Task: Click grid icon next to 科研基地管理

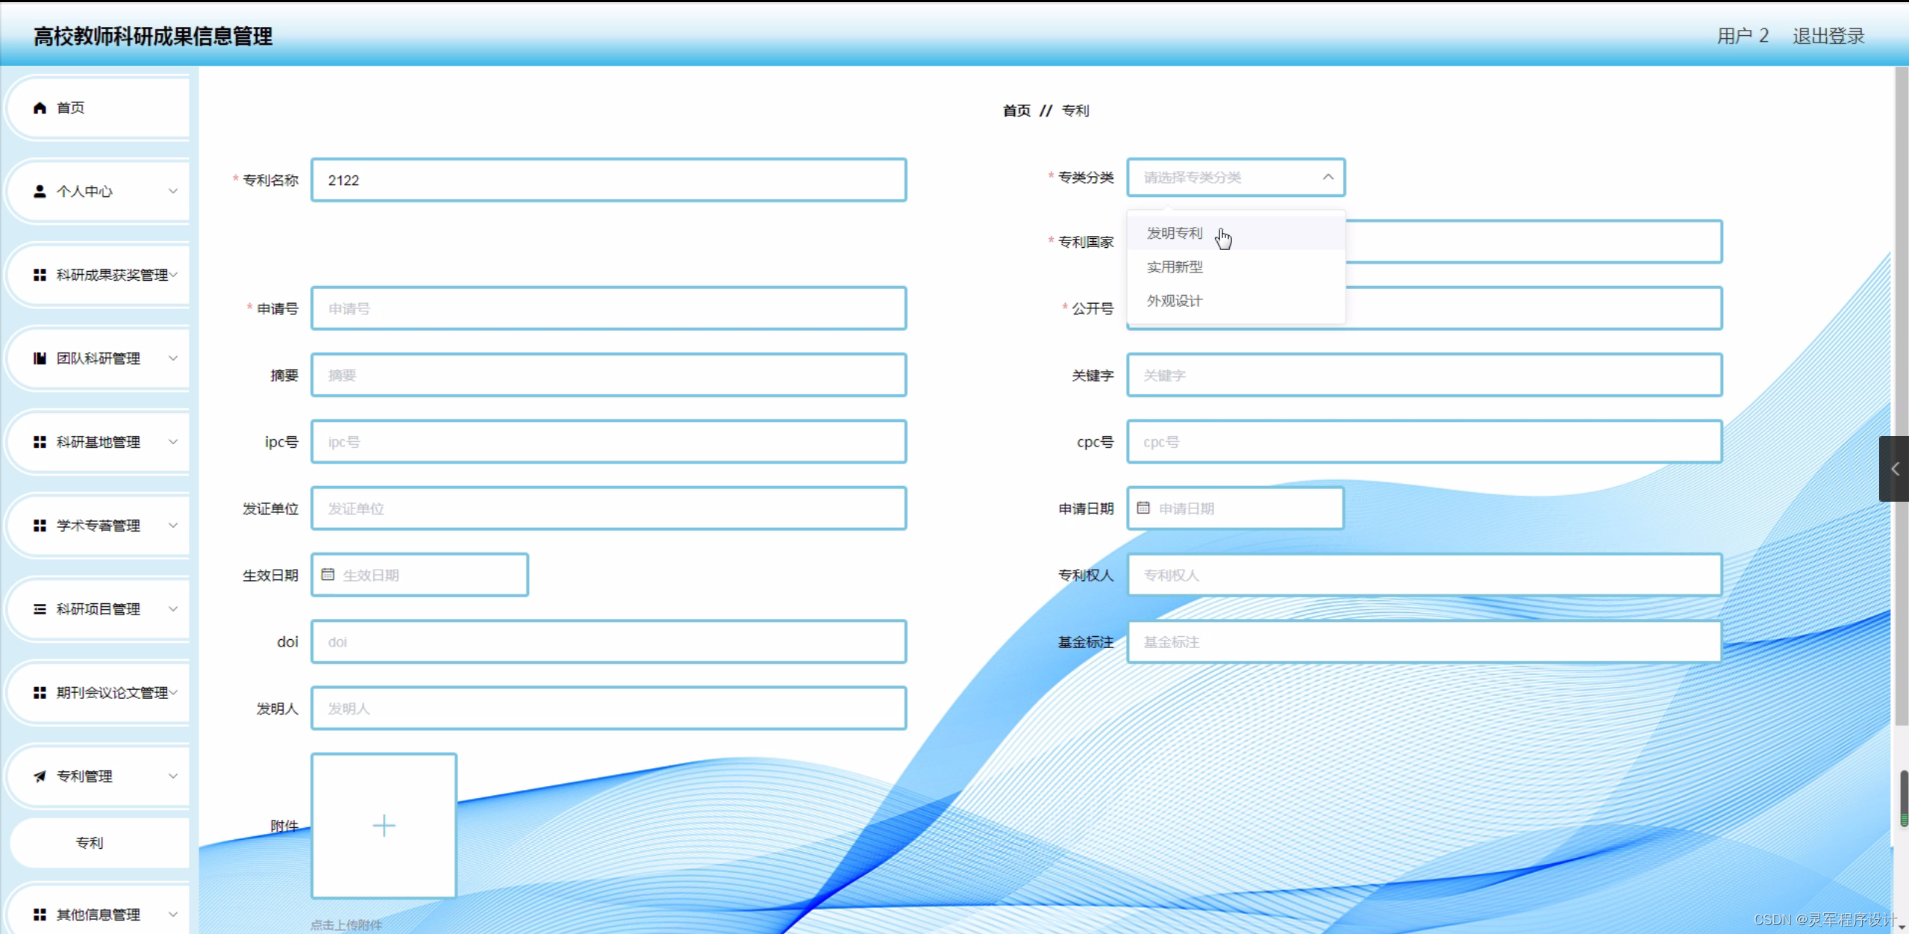Action: 40,442
